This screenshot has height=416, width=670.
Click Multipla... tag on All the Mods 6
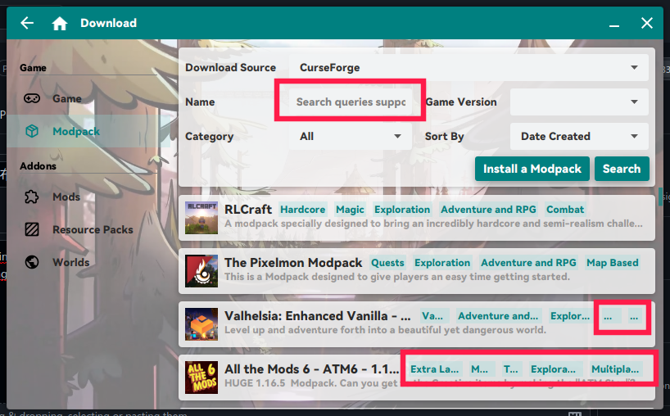tap(615, 369)
